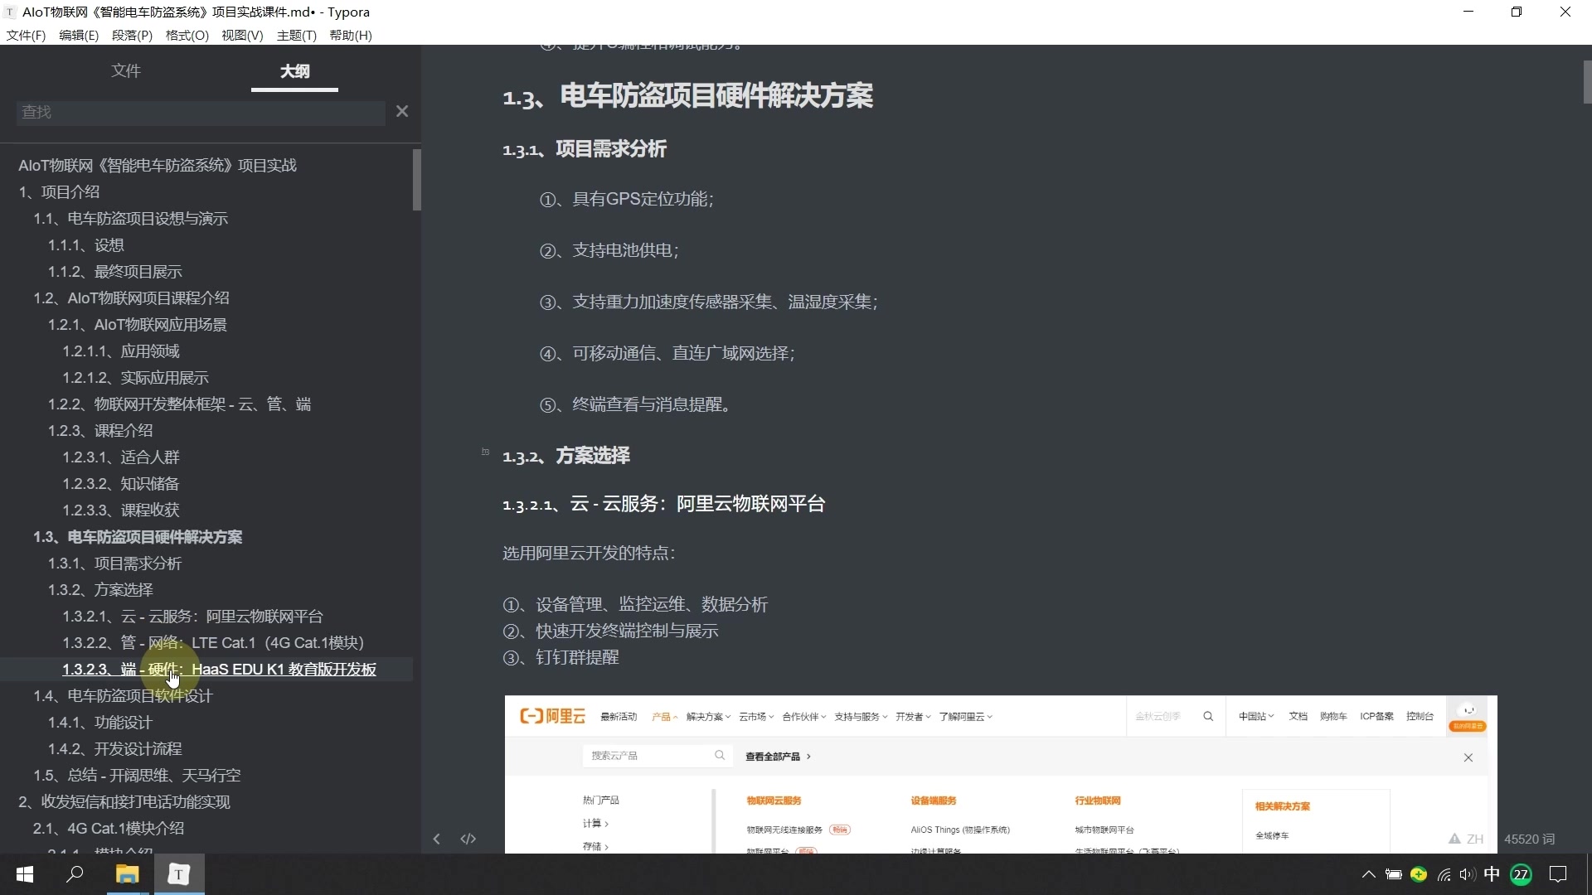Viewport: 1592px width, 895px height.
Task: Open 主题(T) menu
Action: coord(297,36)
